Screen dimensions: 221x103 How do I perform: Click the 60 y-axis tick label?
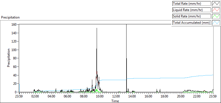15,67
